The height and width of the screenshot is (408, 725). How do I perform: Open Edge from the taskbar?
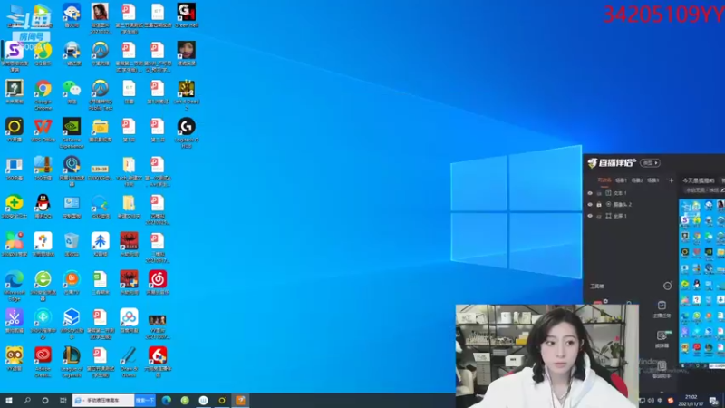coord(167,401)
